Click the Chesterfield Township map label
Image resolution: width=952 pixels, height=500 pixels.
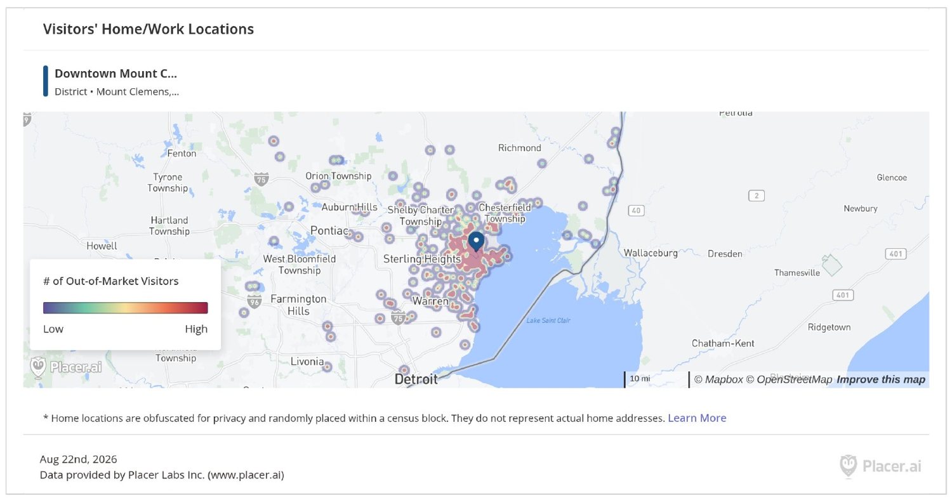pyautogui.click(x=505, y=213)
